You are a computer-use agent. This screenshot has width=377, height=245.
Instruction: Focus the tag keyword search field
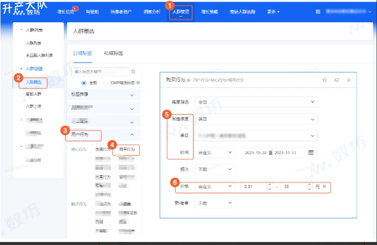[100, 72]
